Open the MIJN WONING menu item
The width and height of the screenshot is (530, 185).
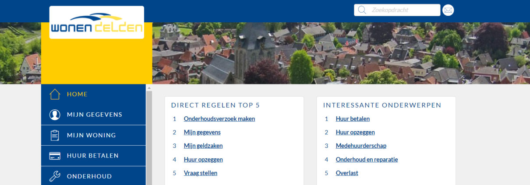click(x=93, y=135)
